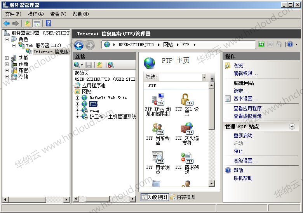303x213 pixels.
Task: Collapse the 管理 FTP 站点 section
Action: (292, 126)
